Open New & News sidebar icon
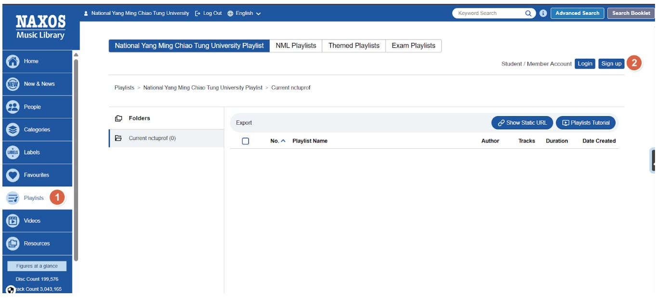Screen dimensions: 656x298 point(13,84)
